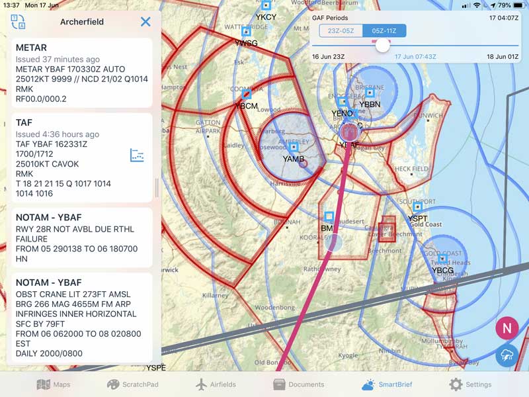Click the "Issued 4:36 hours ago" text
Image resolution: width=529 pixels, height=397 pixels.
[x=58, y=134]
